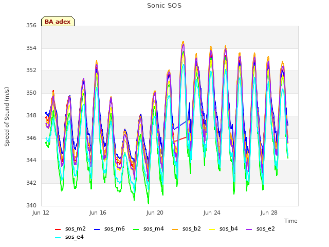This screenshot has height=247, width=329.
Task: Click the cyan sos_e4 legend swatch
Action: pyautogui.click(x=58, y=238)
